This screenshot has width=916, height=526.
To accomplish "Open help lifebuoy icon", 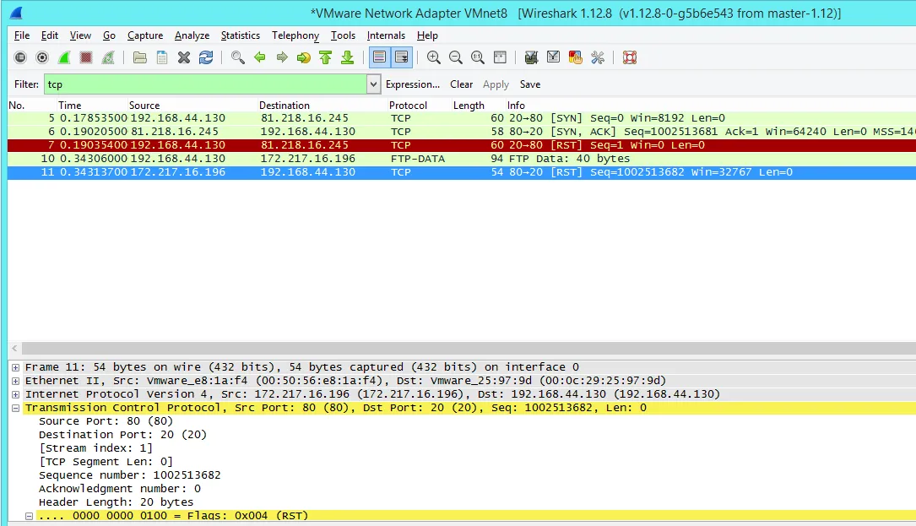I will tap(629, 57).
